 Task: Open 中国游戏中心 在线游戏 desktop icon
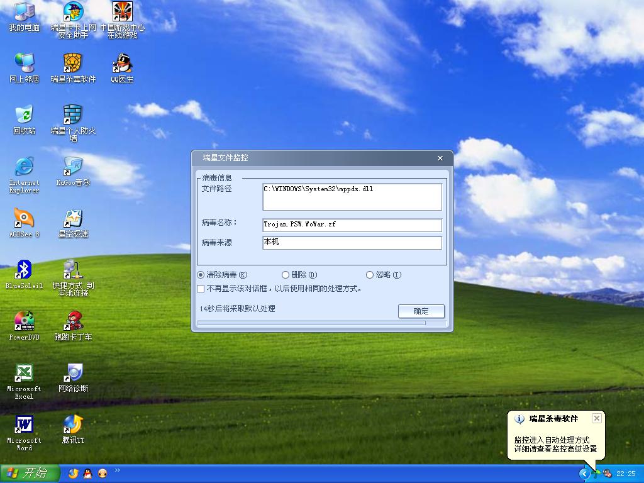[x=123, y=19]
